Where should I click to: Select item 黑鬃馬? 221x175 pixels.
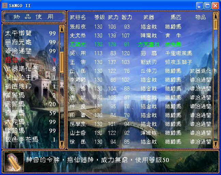click(30, 104)
